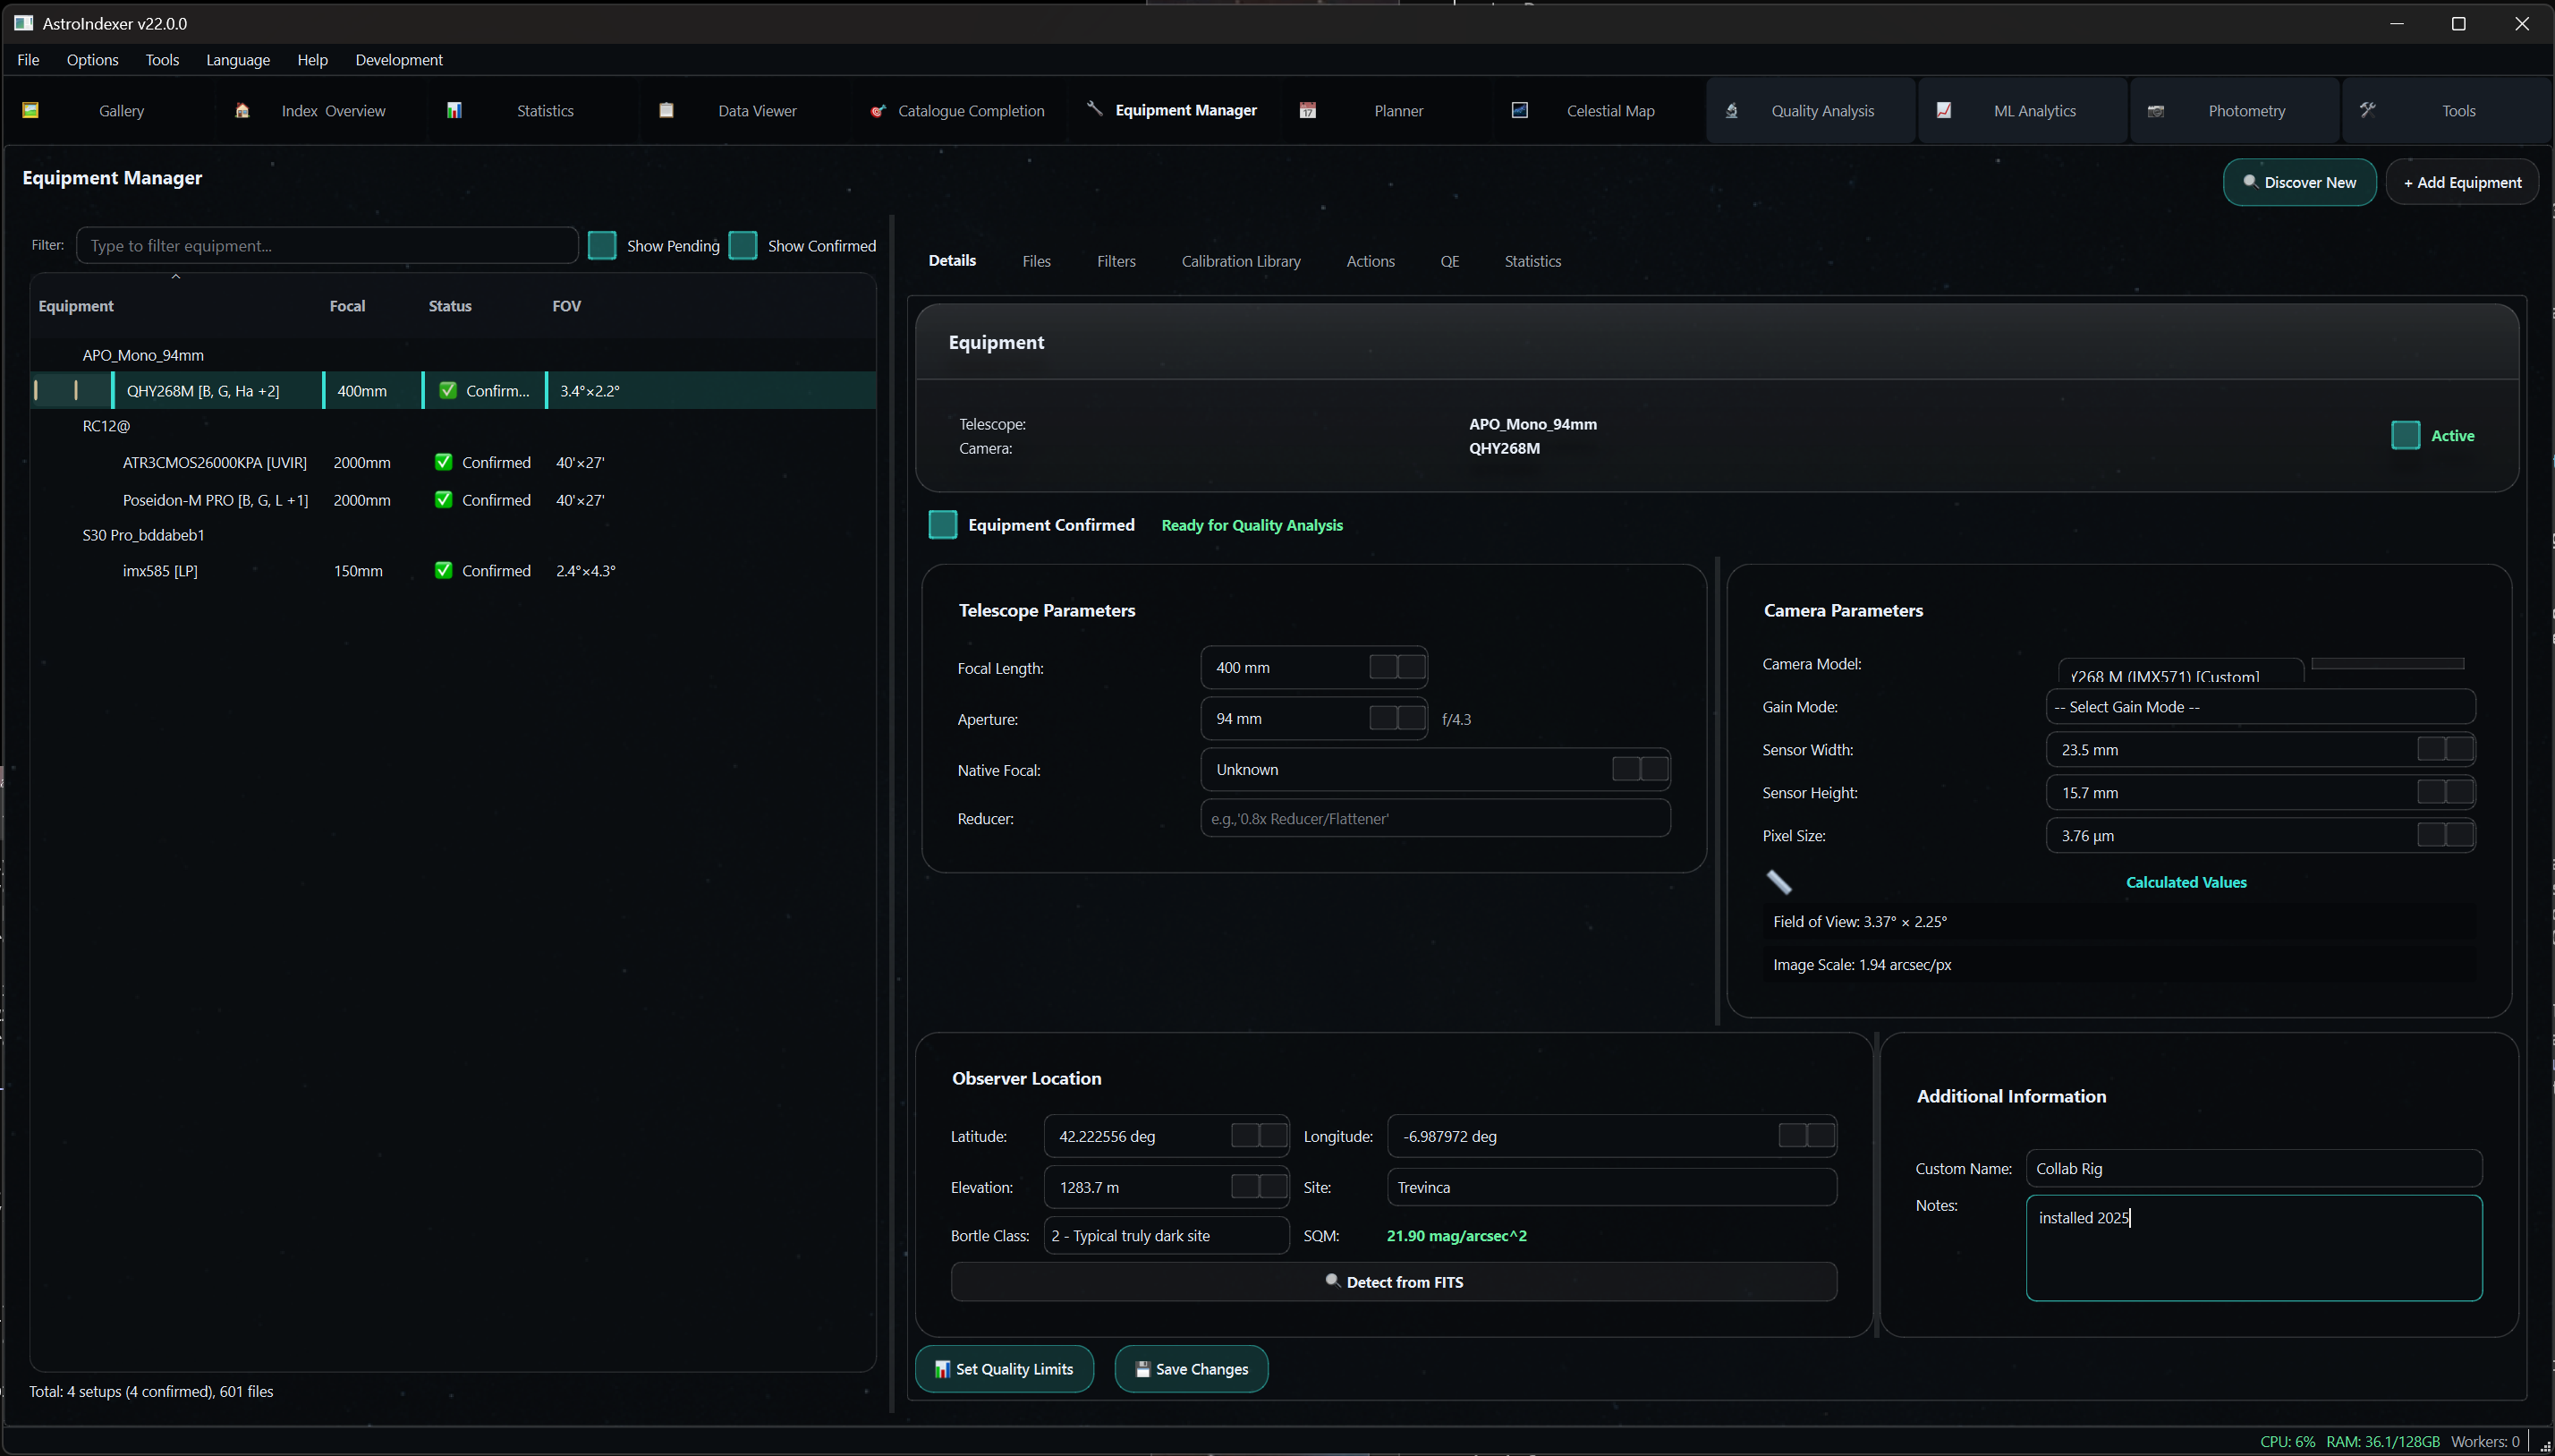Image resolution: width=2555 pixels, height=1456 pixels.
Task: Open the Celestial Map view
Action: coord(1610,110)
